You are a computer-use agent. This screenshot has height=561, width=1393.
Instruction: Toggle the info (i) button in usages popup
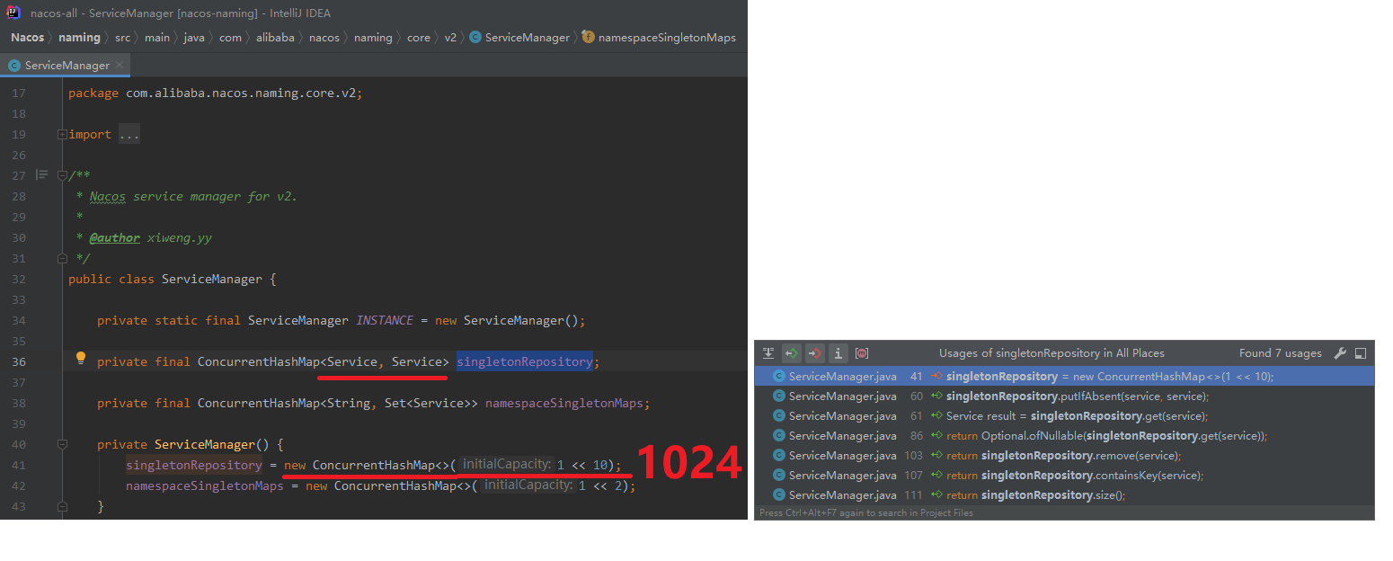click(x=838, y=353)
